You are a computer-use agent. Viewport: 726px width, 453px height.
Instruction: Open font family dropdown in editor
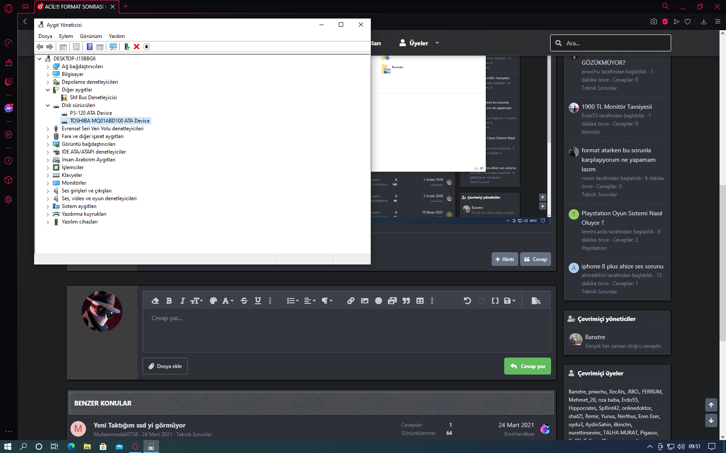click(x=228, y=301)
